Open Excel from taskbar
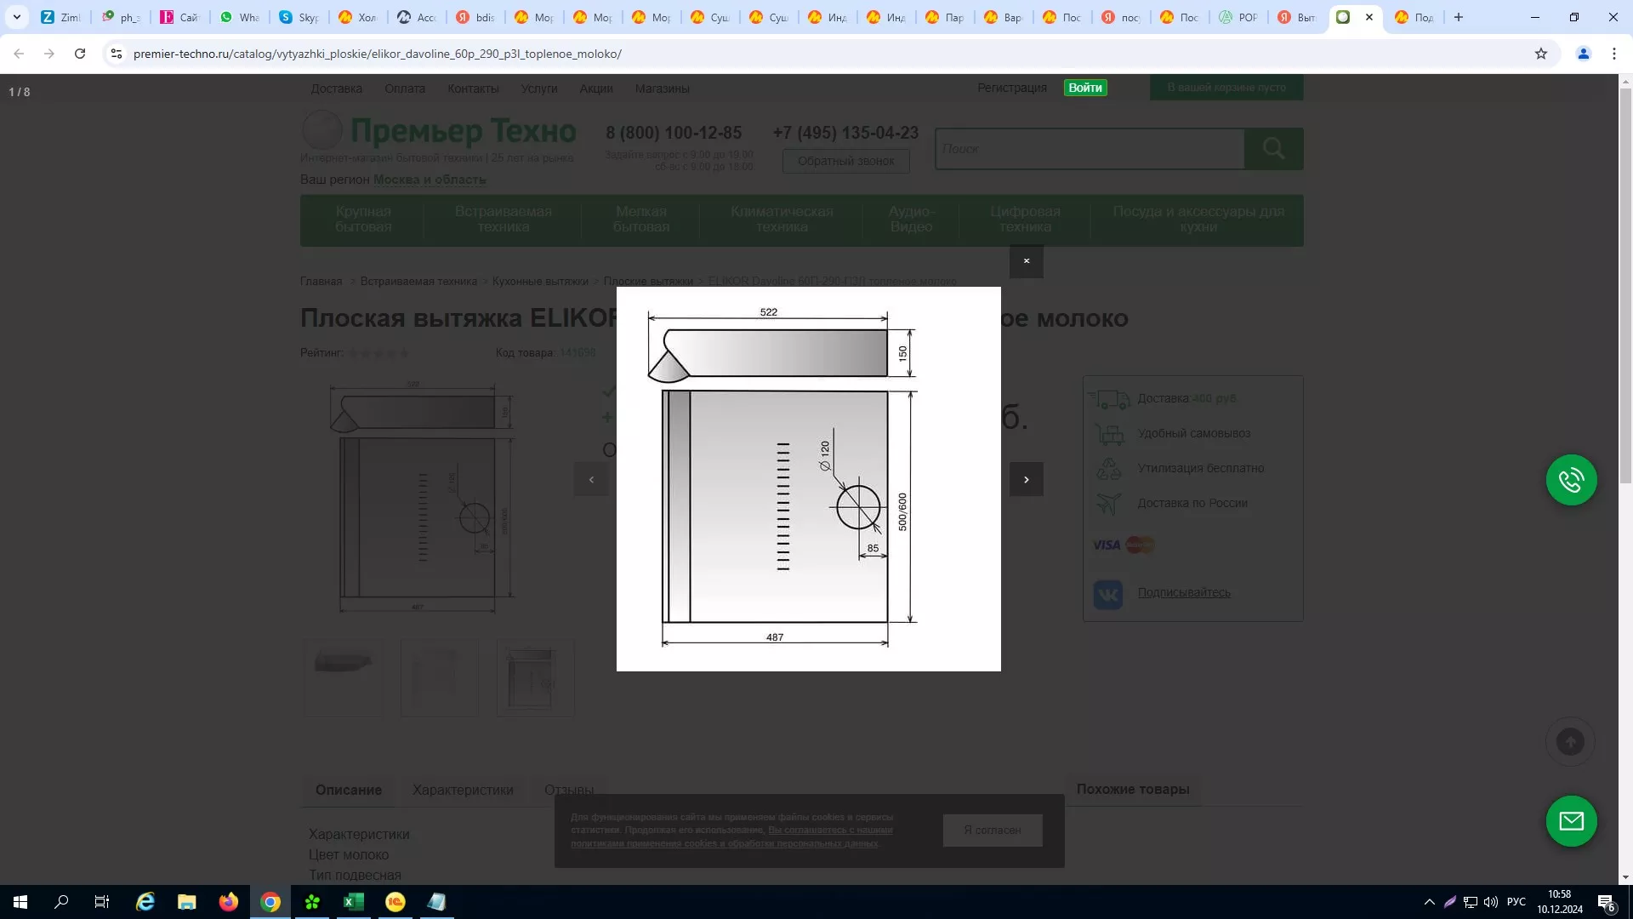The width and height of the screenshot is (1633, 919). click(354, 902)
